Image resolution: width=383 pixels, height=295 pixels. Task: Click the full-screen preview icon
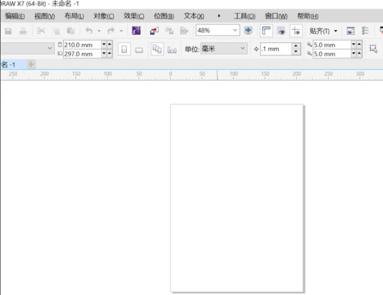(x=248, y=31)
